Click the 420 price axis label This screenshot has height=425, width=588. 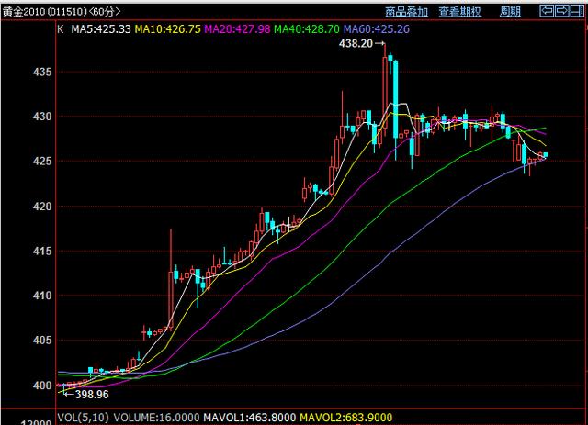42,207
